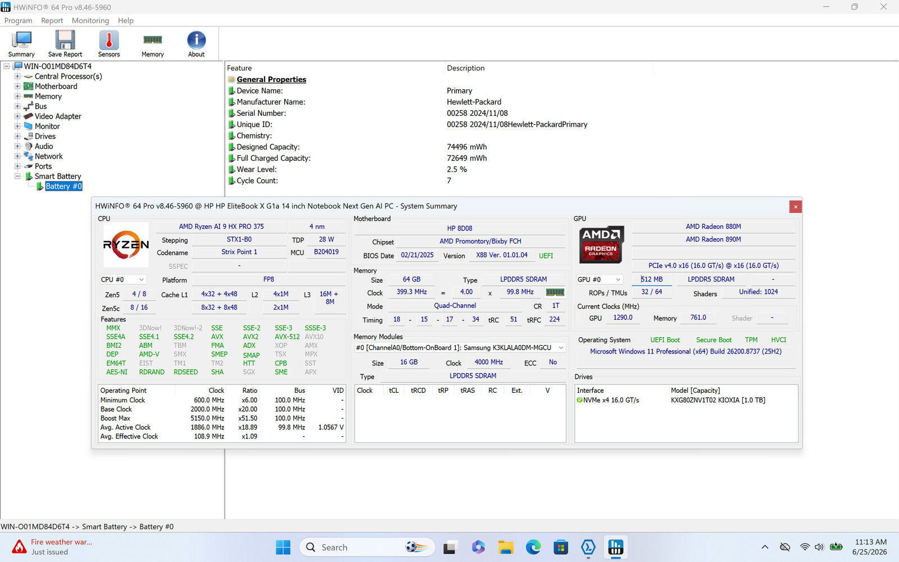Click the Microsoft Windows 11 Professional text
899x562 pixels.
(x=685, y=351)
